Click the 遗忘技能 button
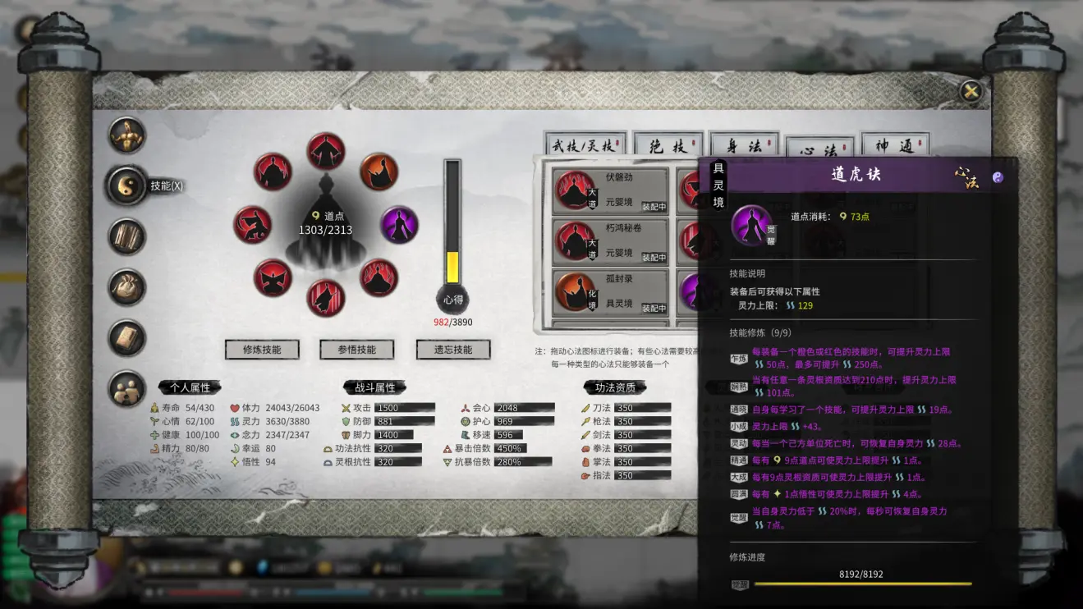 (x=452, y=350)
